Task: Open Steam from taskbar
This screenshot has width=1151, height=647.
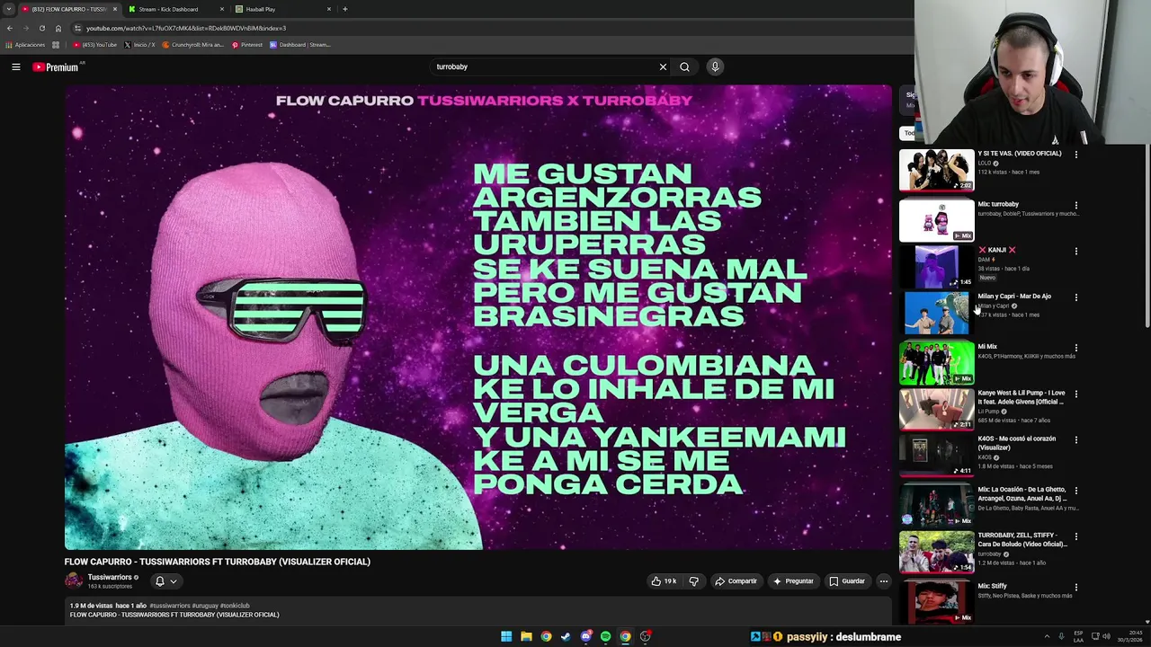Action: coord(566,636)
